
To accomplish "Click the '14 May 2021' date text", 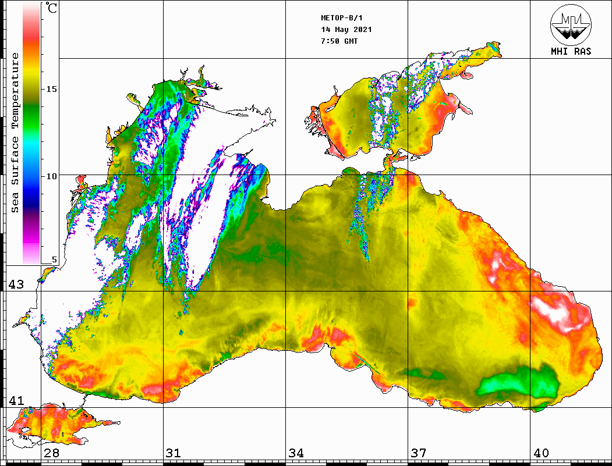I will 346,30.
